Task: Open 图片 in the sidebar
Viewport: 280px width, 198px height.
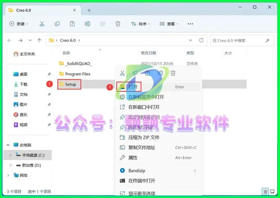Action: (x=20, y=104)
